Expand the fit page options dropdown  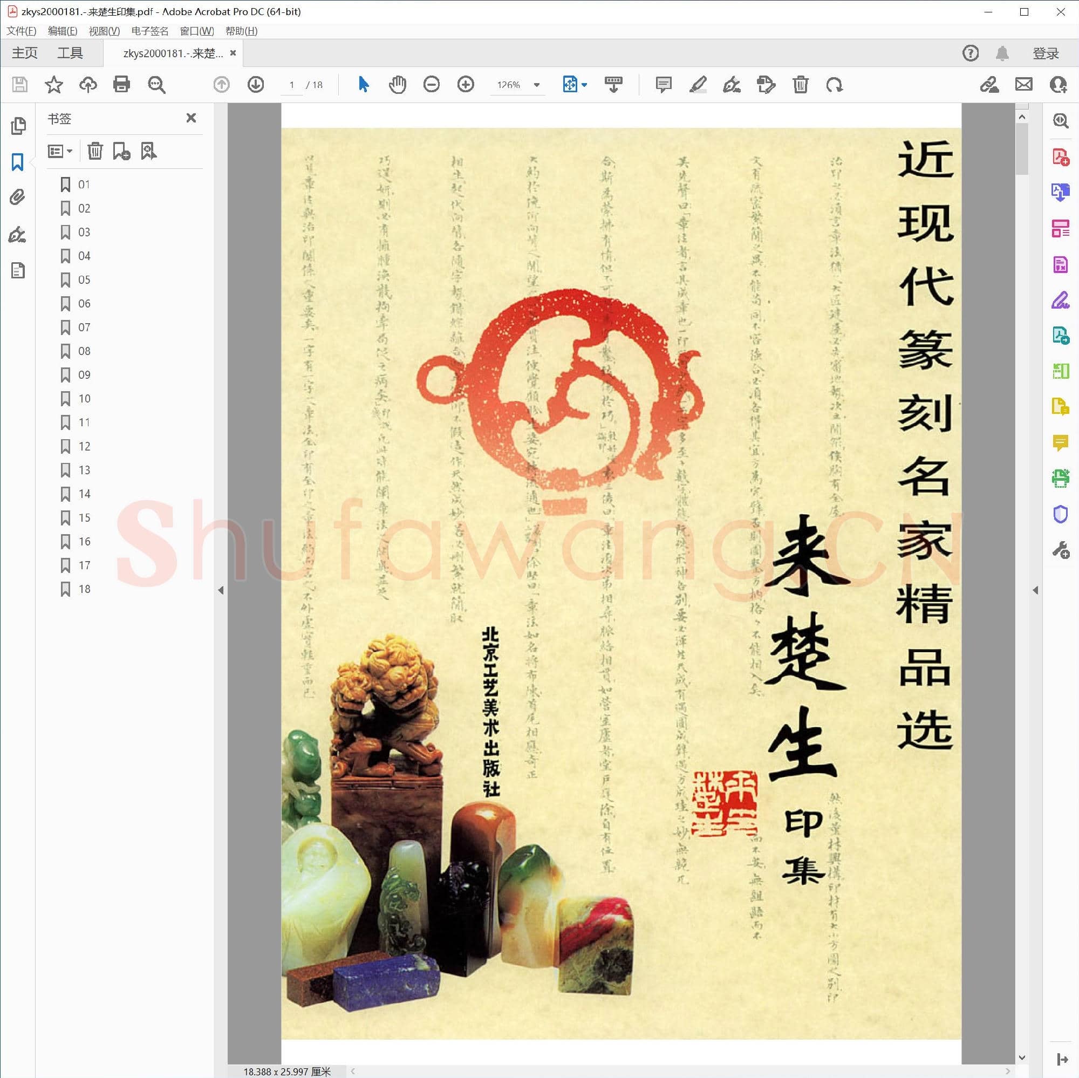click(584, 85)
